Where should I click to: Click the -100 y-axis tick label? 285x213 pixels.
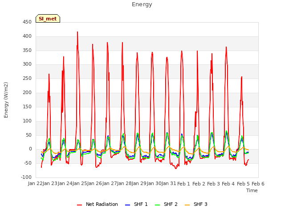(x=26, y=177)
